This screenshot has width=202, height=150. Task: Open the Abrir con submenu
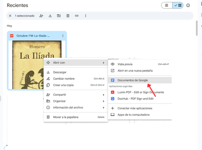76,63
